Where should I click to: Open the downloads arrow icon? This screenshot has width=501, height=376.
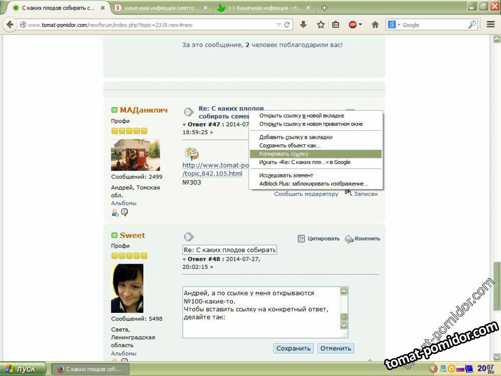coord(303,25)
